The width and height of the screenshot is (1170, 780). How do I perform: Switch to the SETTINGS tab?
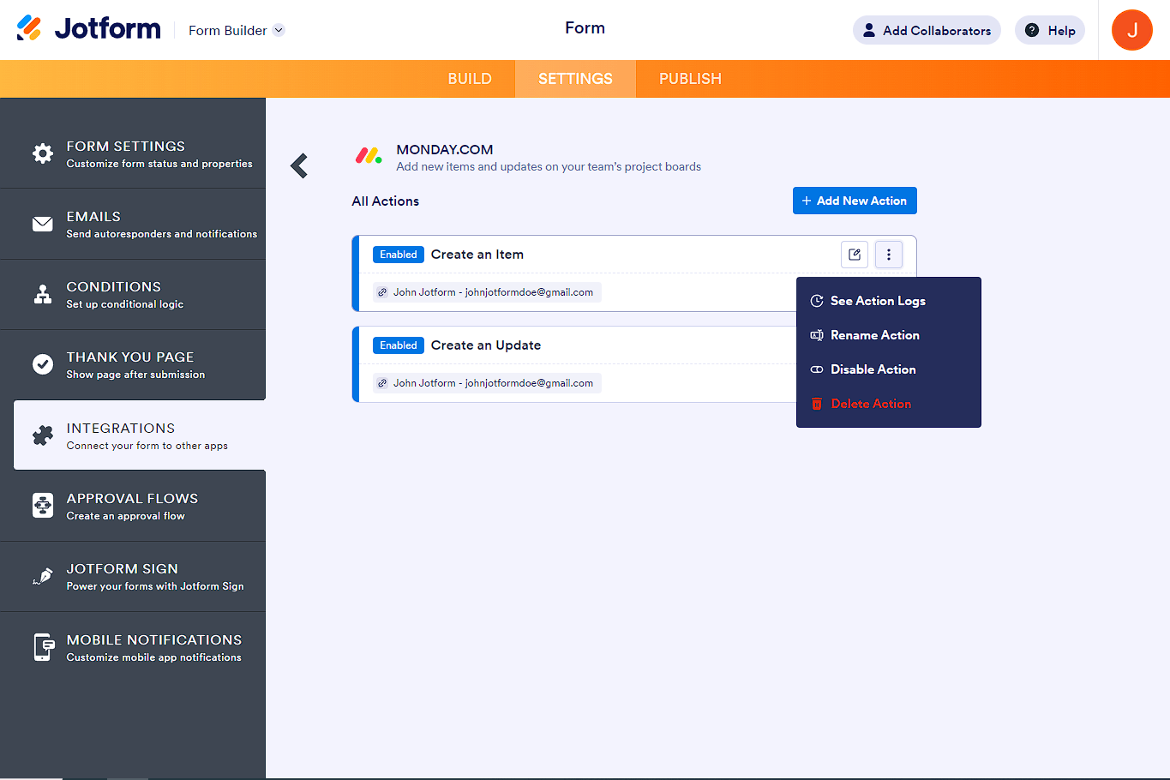pyautogui.click(x=575, y=79)
